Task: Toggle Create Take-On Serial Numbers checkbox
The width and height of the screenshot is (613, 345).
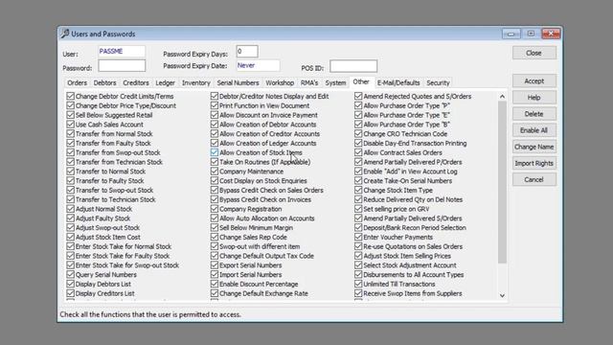Action: 358,181
